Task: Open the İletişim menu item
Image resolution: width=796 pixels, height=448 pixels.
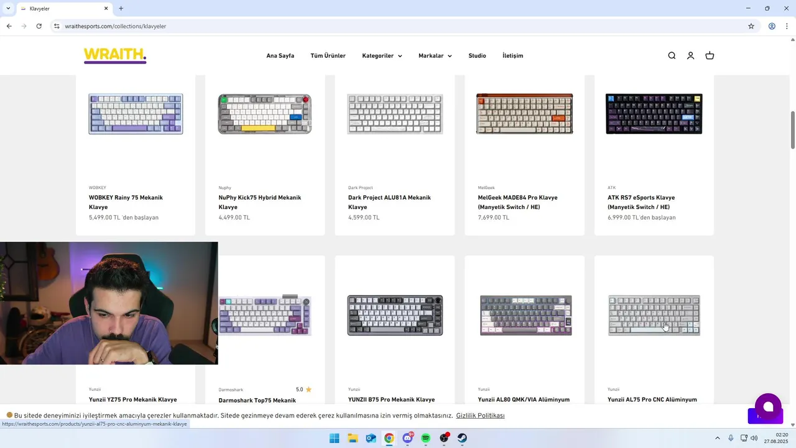Action: click(512, 55)
